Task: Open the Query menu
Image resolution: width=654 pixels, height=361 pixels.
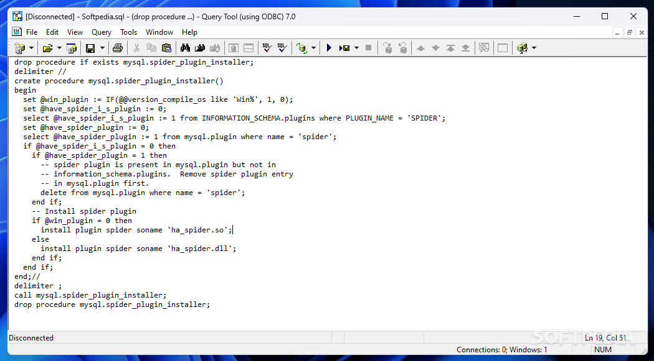Action: click(x=102, y=32)
